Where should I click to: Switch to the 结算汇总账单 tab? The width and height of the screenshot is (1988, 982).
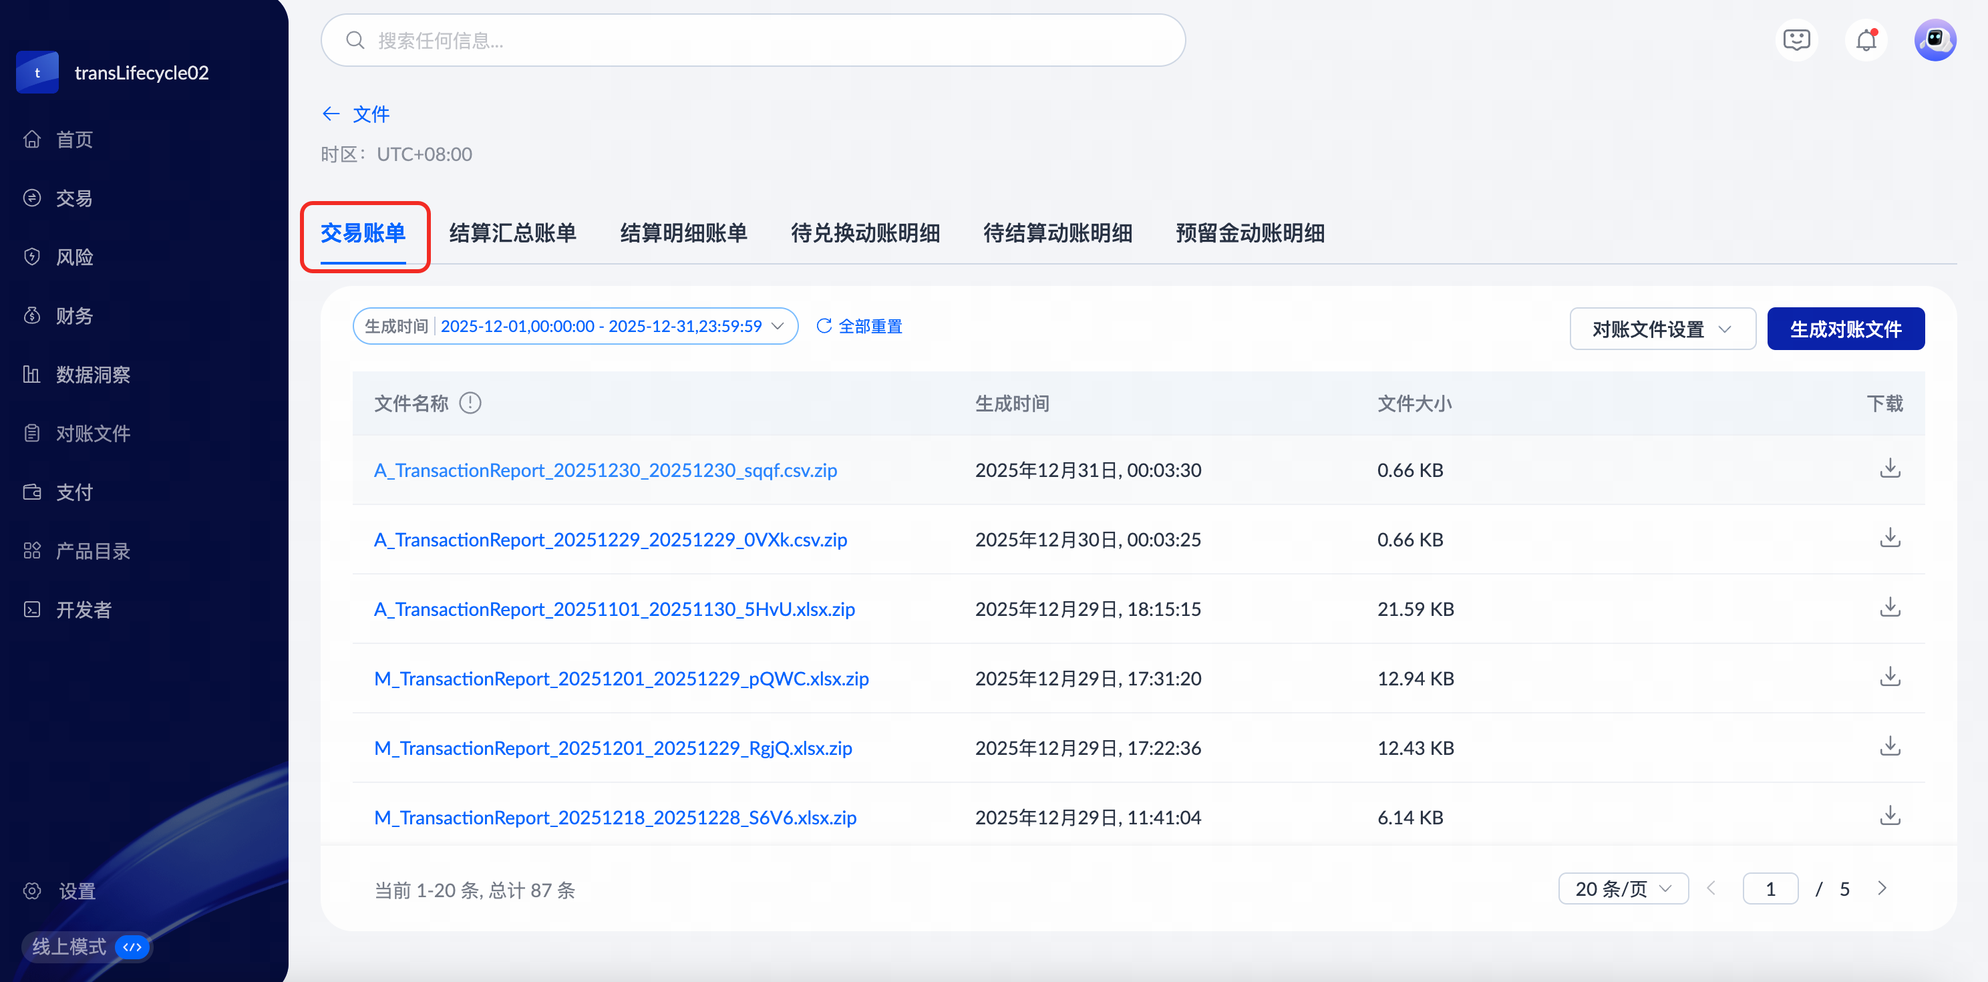(512, 233)
